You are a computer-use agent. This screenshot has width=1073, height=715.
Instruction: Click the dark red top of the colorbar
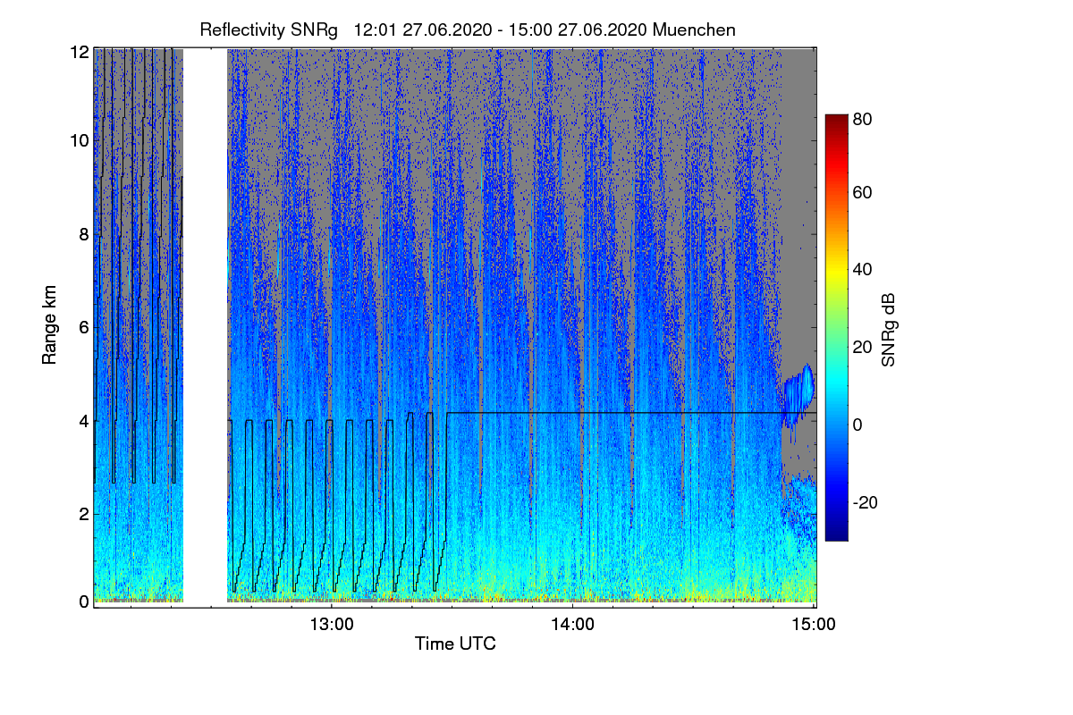point(836,122)
